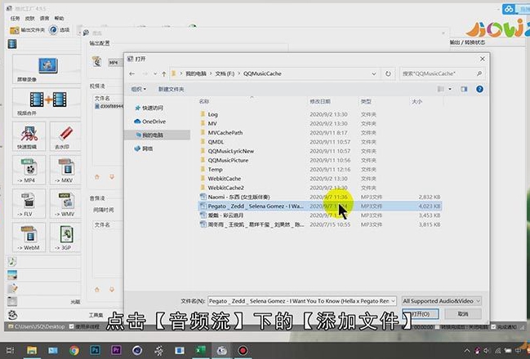Open the quick clip tool
Screen dimensions: 530x359
click(x=29, y=136)
